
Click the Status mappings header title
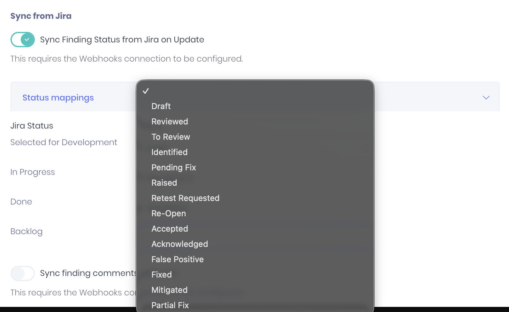[x=58, y=98]
